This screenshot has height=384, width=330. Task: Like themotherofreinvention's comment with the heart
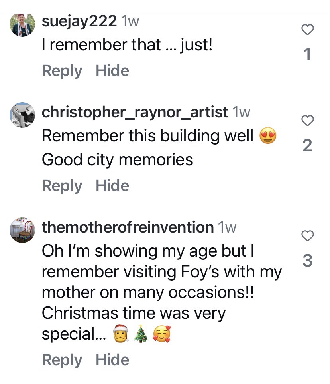(x=307, y=236)
